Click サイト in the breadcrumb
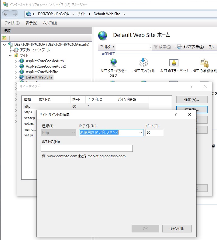This screenshot has height=240, width=217. (81, 14)
